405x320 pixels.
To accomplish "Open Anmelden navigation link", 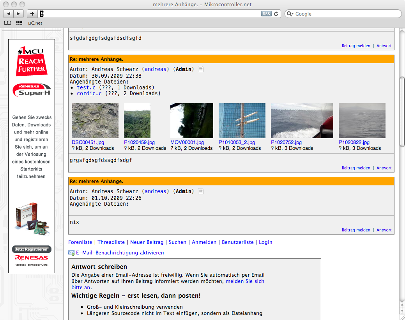I will (x=204, y=242).
